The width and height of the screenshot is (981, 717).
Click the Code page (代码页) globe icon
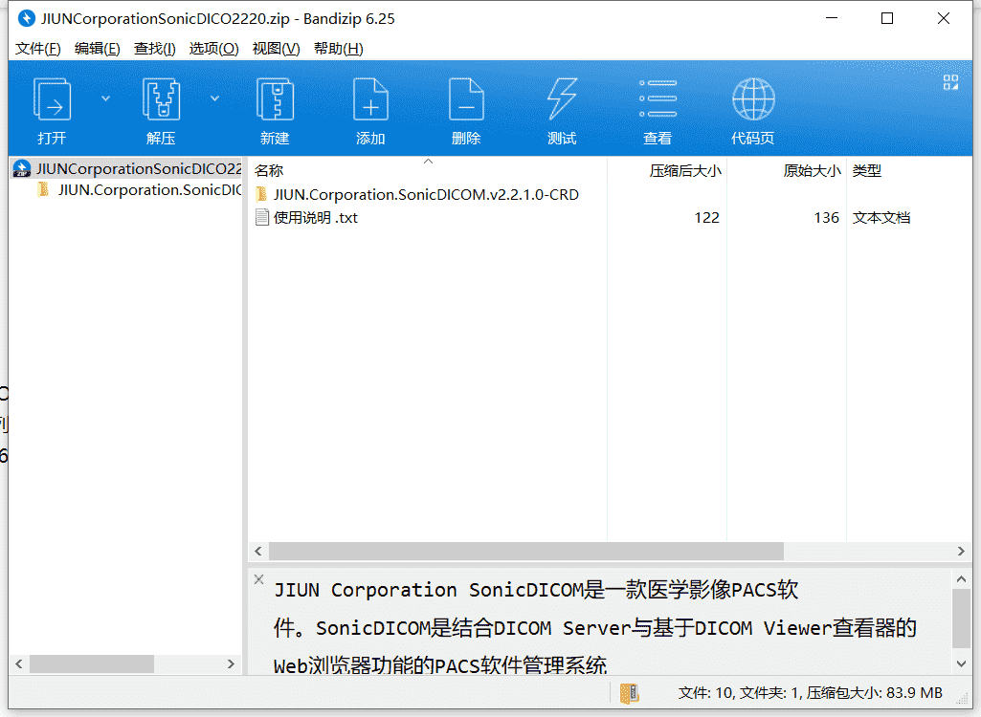click(x=753, y=98)
